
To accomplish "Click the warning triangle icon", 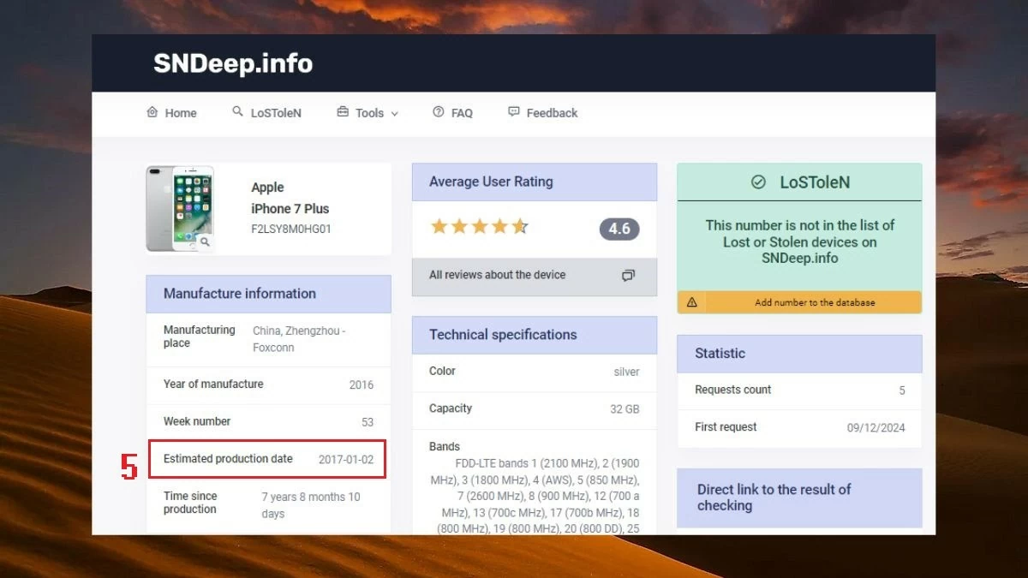I will coord(692,302).
